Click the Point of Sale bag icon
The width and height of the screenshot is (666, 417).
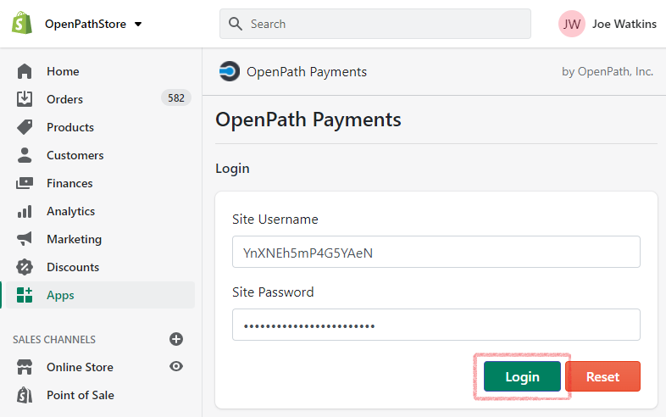25,395
